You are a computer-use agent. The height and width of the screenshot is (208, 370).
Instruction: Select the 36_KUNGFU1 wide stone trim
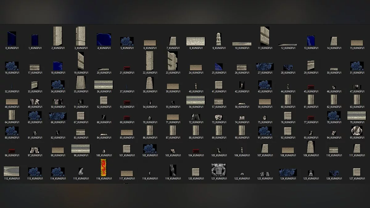[x=103, y=85]
